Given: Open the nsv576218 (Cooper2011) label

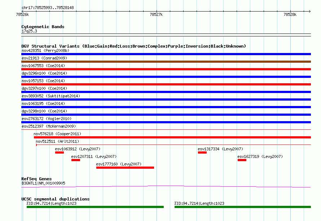Looking at the screenshot, I should tap(57, 134).
